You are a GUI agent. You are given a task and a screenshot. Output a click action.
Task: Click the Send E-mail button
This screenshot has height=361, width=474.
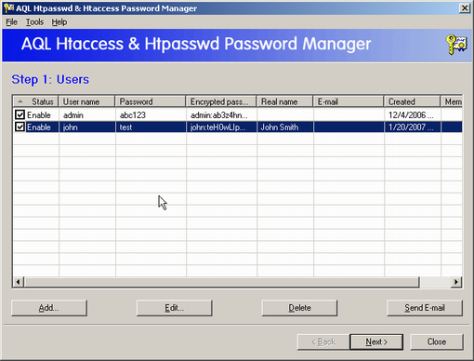[x=425, y=308]
